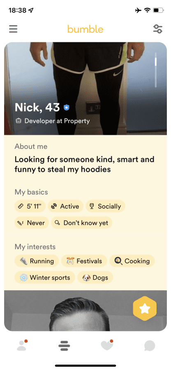Switch to the swipe deck tab
This screenshot has width=171, height=370.
click(64, 346)
